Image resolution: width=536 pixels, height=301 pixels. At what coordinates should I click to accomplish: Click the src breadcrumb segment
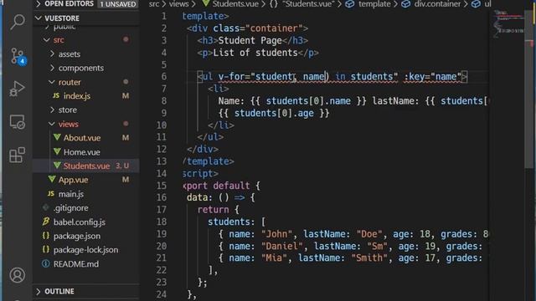(154, 4)
